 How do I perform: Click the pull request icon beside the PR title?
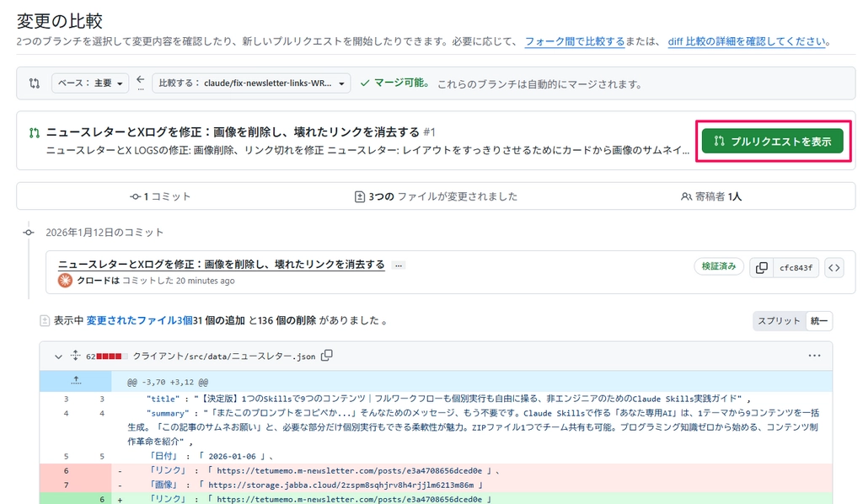[x=34, y=132]
